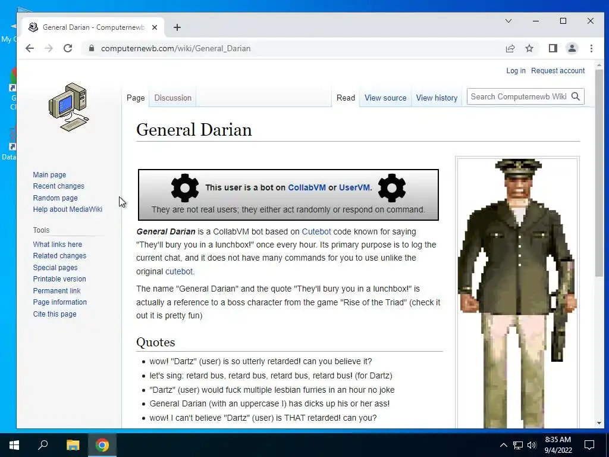Click the scrollbar up arrow
Image resolution: width=609 pixels, height=457 pixels.
(599, 65)
